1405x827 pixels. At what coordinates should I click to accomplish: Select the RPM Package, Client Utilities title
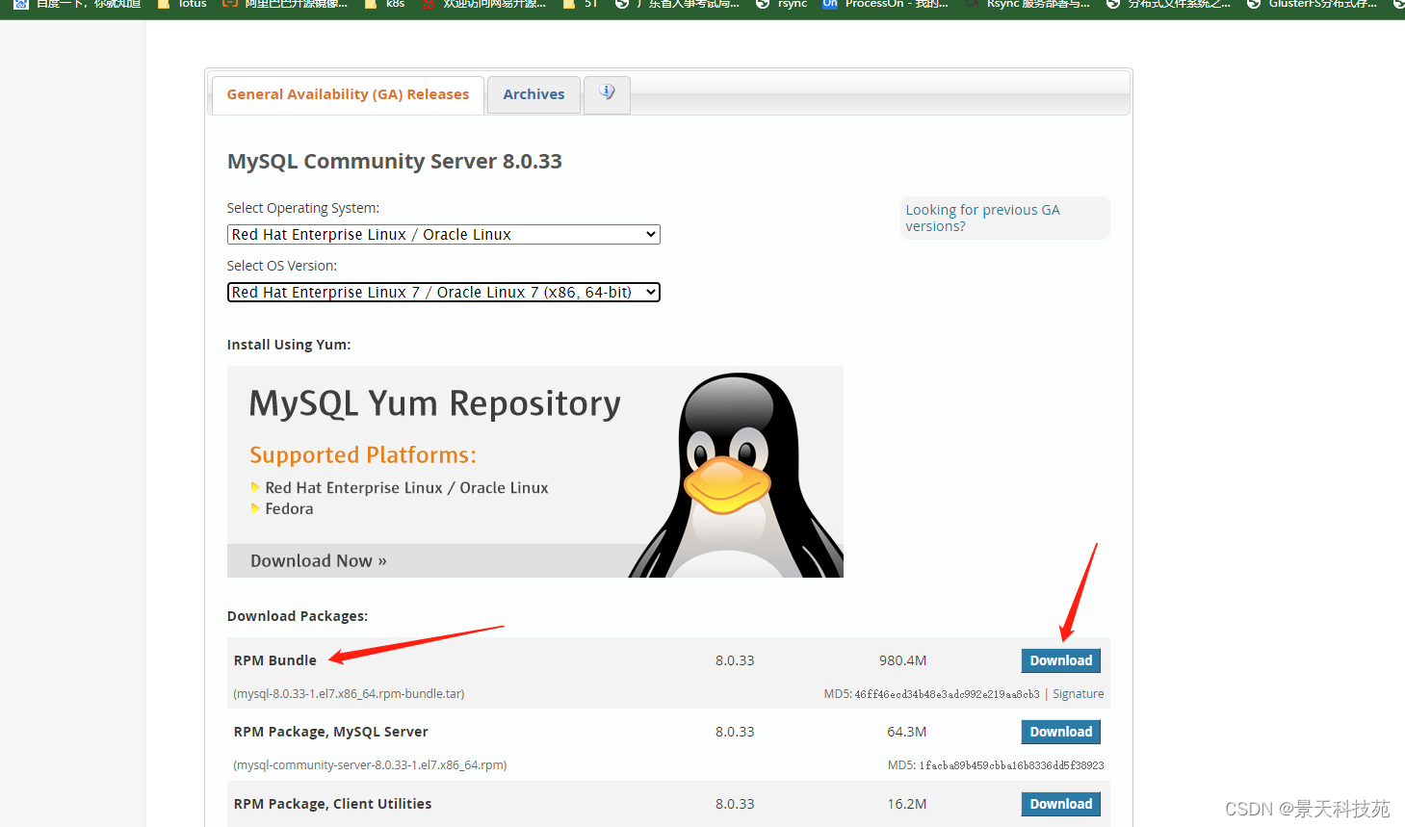pyautogui.click(x=332, y=804)
